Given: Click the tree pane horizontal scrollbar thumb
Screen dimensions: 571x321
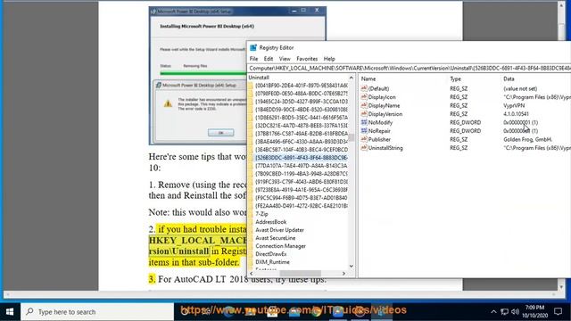Looking at the screenshot, I should coord(300,274).
